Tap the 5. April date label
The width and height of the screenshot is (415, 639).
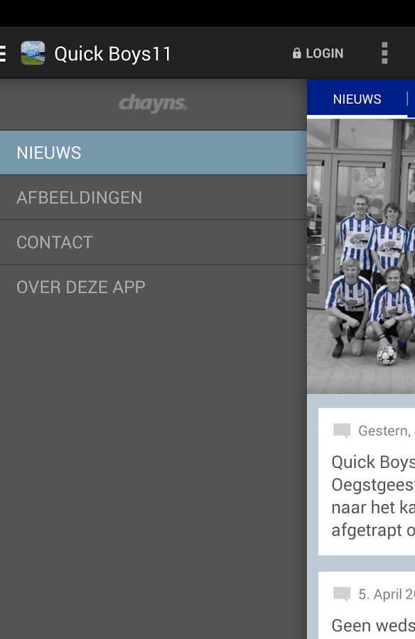[387, 594]
